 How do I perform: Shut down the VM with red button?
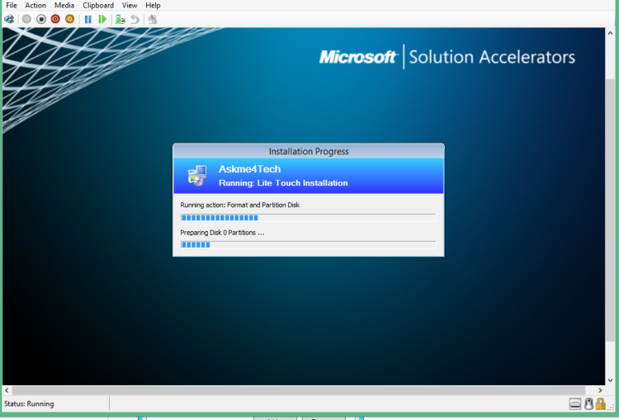[55, 19]
